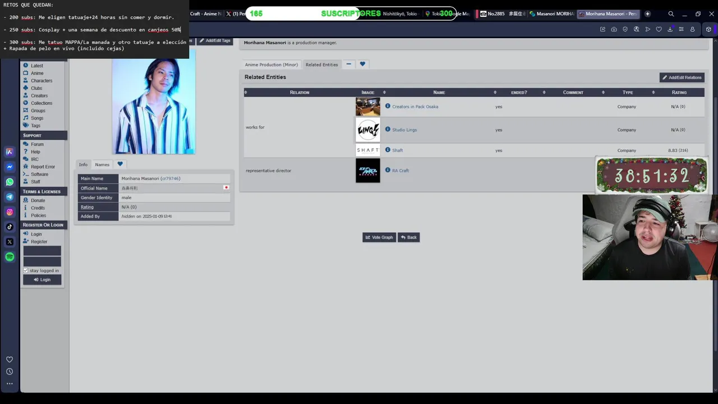Image resolution: width=718 pixels, height=404 pixels.
Task: Open WhatsApp from the browser sidebar
Action: 10,182
